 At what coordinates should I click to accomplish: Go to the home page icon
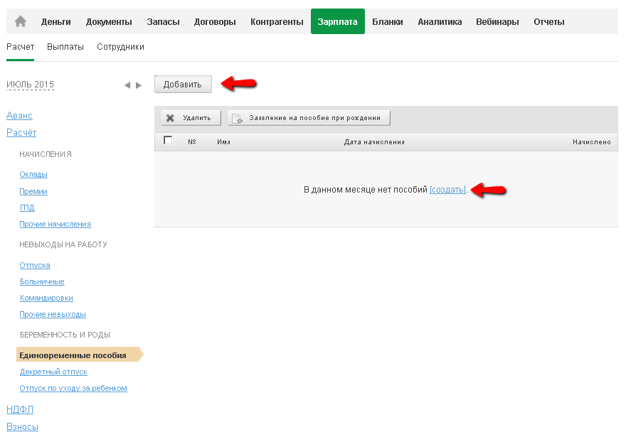tap(21, 21)
